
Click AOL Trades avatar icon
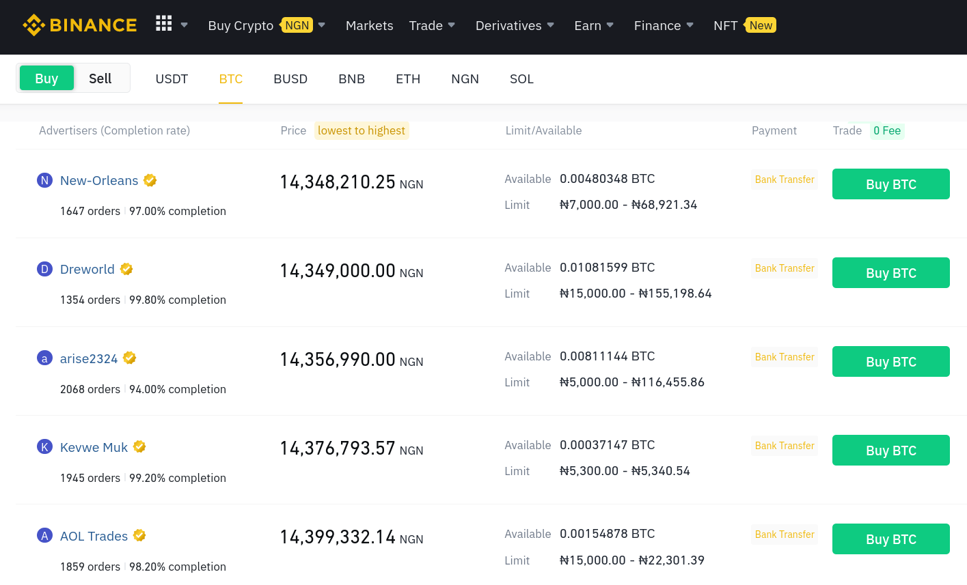tap(44, 535)
